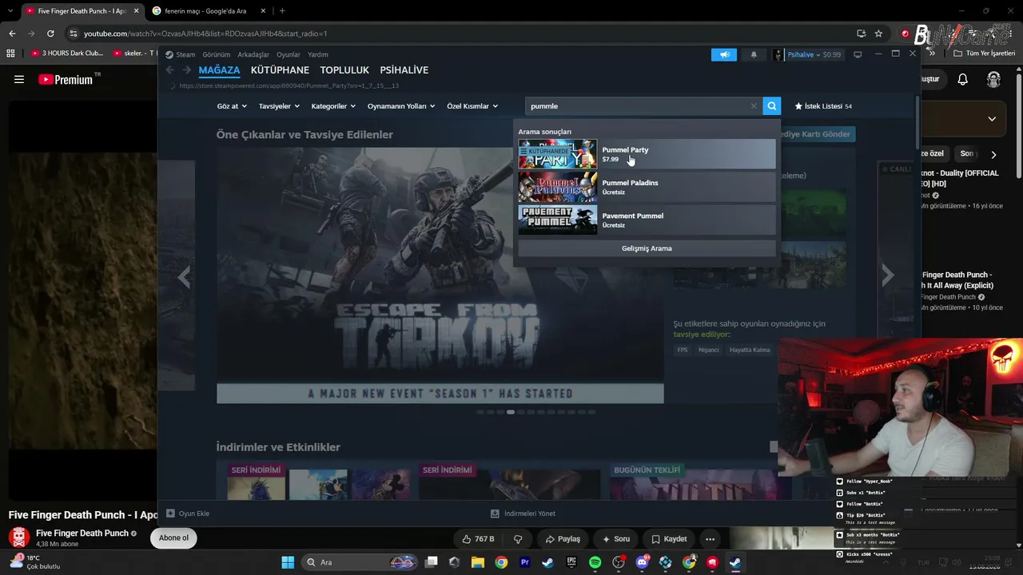Dislike the YouTube video
The image size is (1023, 575).
click(518, 539)
